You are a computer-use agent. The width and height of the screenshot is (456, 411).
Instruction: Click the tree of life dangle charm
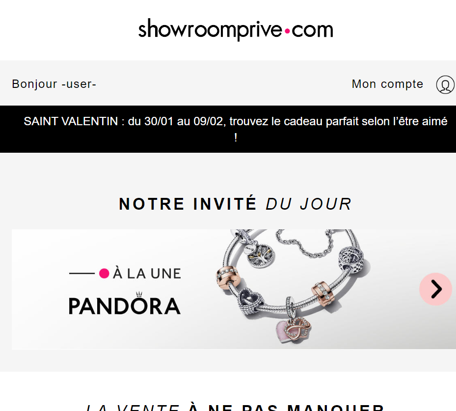[x=260, y=254]
